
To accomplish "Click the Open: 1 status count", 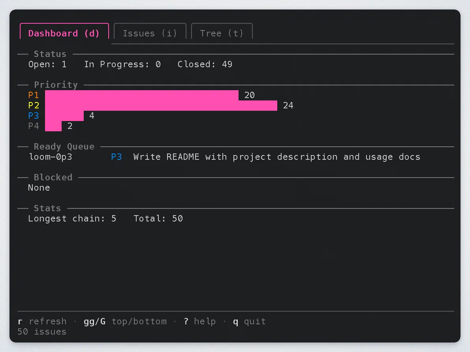I will pos(47,64).
